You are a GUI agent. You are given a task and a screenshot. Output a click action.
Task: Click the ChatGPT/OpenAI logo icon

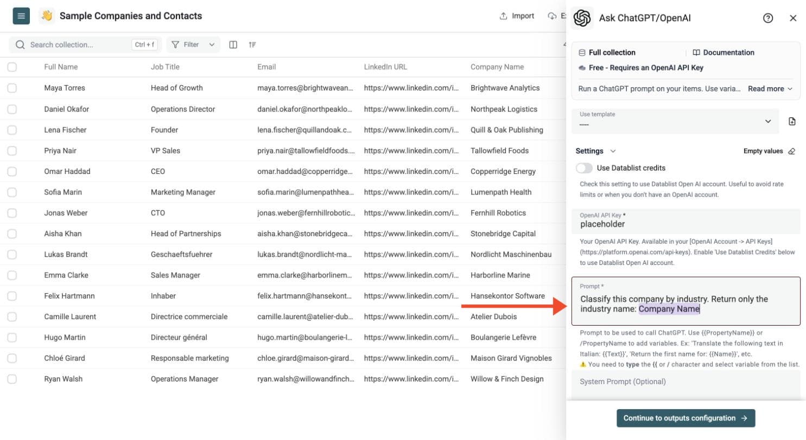(582, 18)
